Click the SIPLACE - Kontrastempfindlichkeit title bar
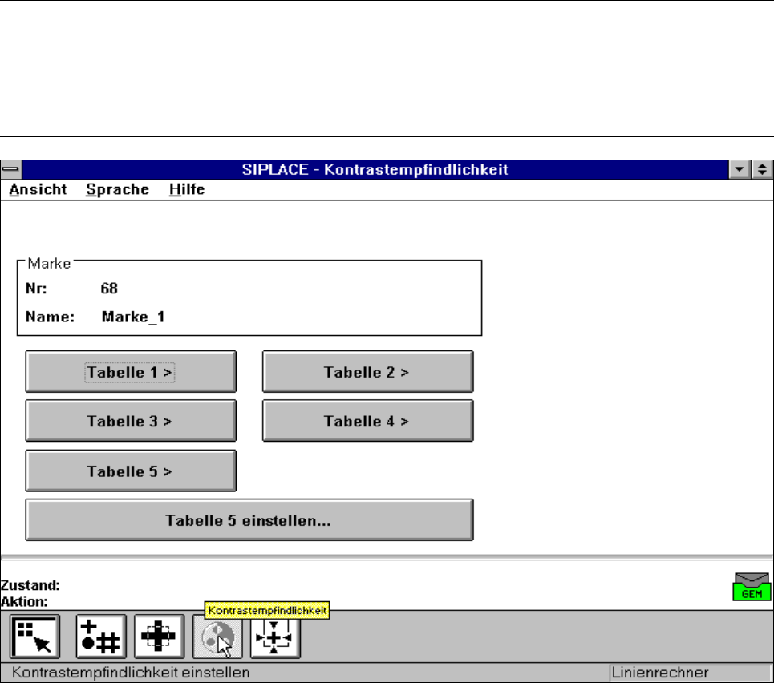The width and height of the screenshot is (774, 683). pyautogui.click(x=375, y=170)
